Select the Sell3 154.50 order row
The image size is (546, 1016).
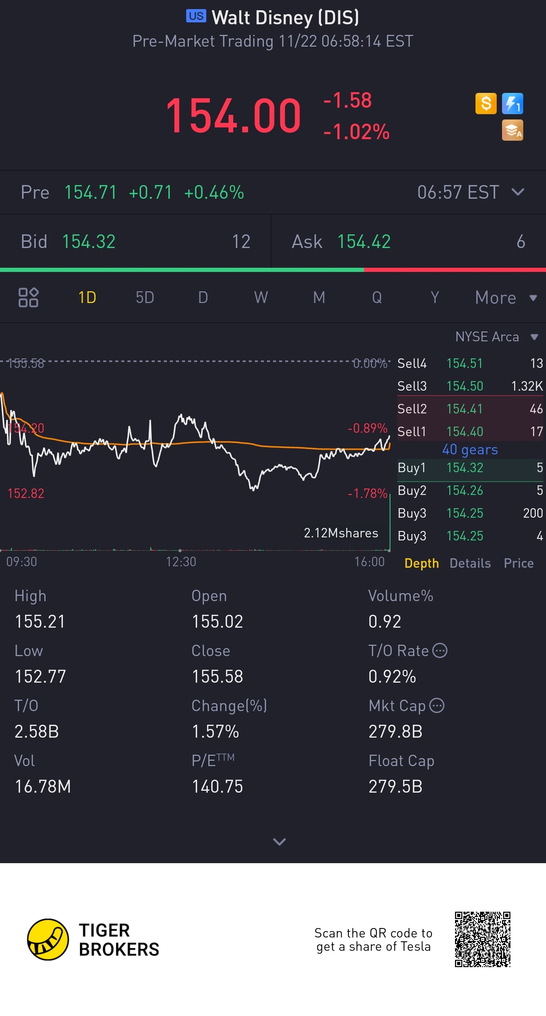(x=470, y=386)
